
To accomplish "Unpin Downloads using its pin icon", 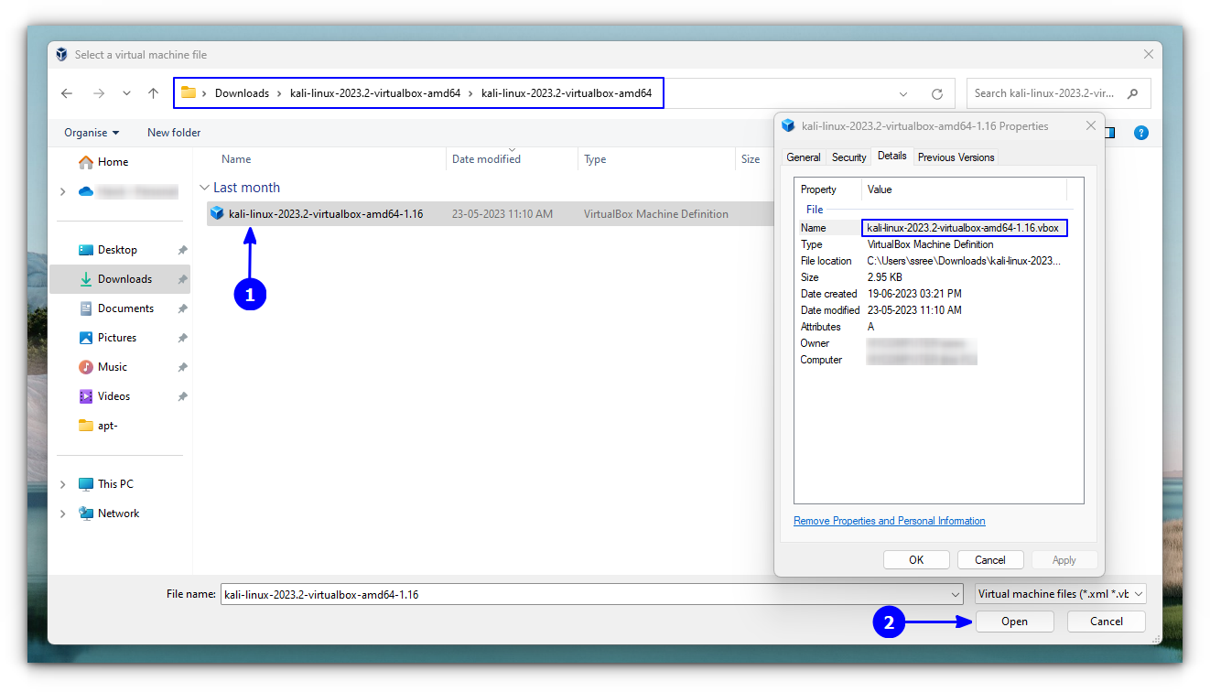I will tap(183, 279).
